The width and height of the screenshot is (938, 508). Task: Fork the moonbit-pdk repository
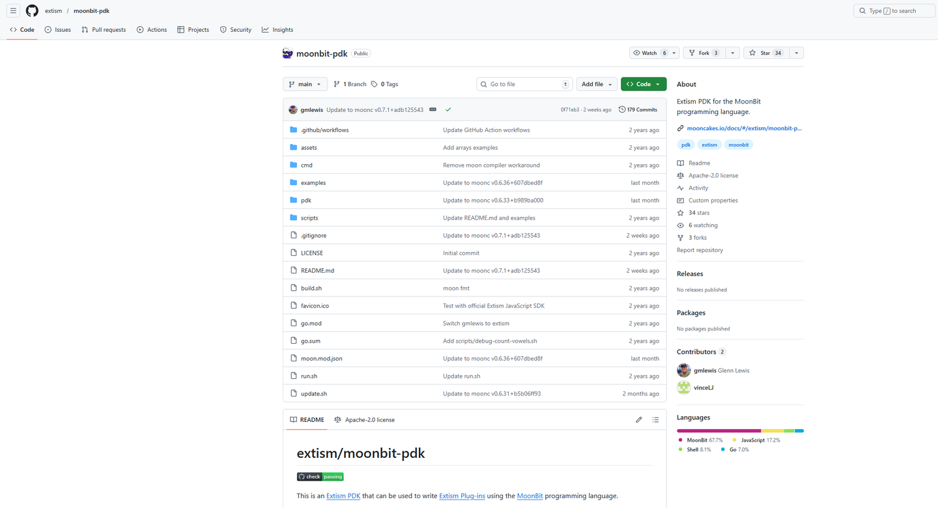point(703,53)
